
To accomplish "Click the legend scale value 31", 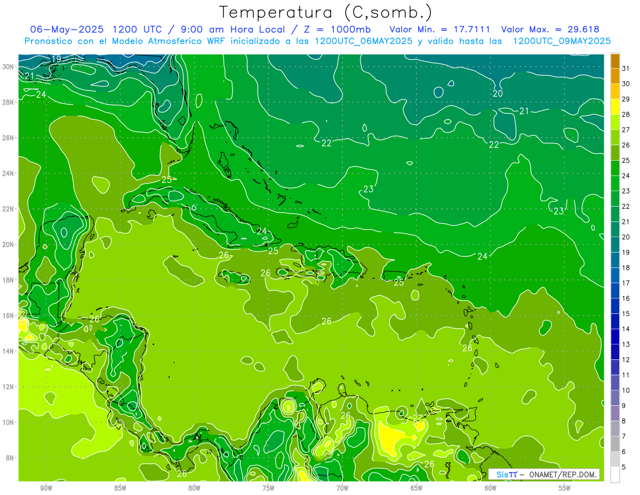I will click(626, 68).
